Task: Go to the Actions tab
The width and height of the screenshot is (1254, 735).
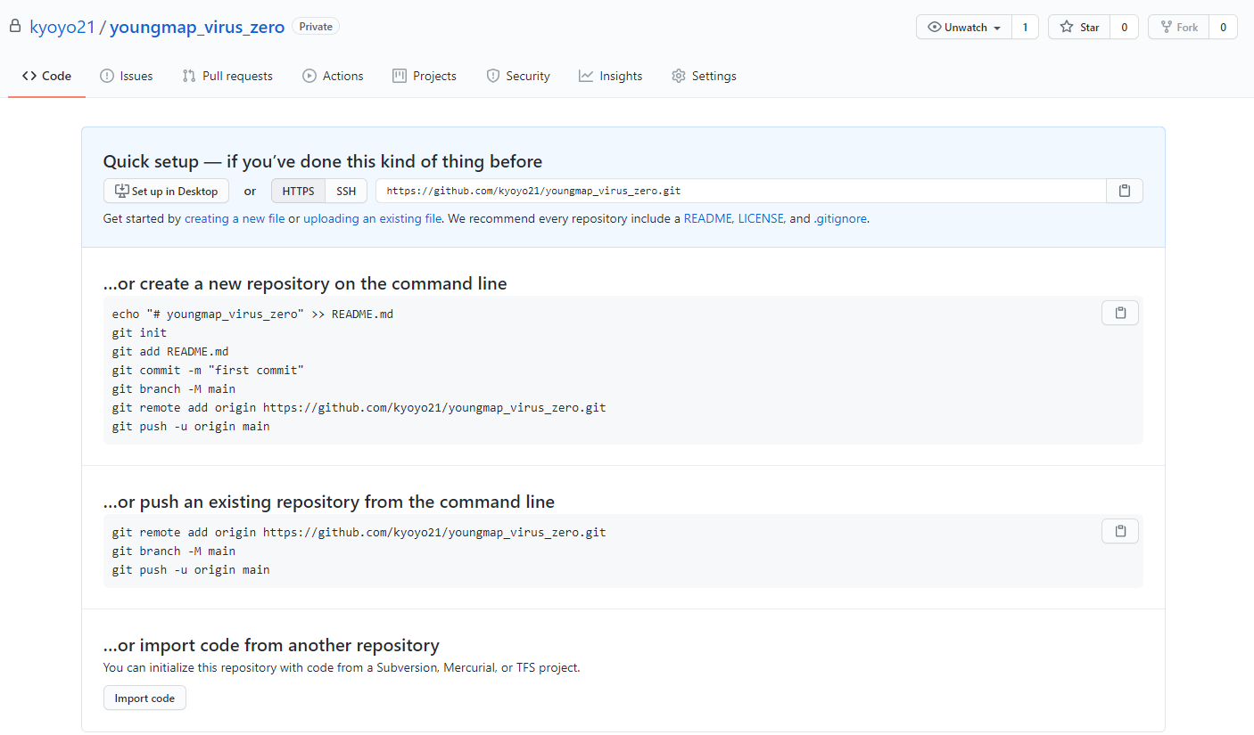Action: [333, 76]
